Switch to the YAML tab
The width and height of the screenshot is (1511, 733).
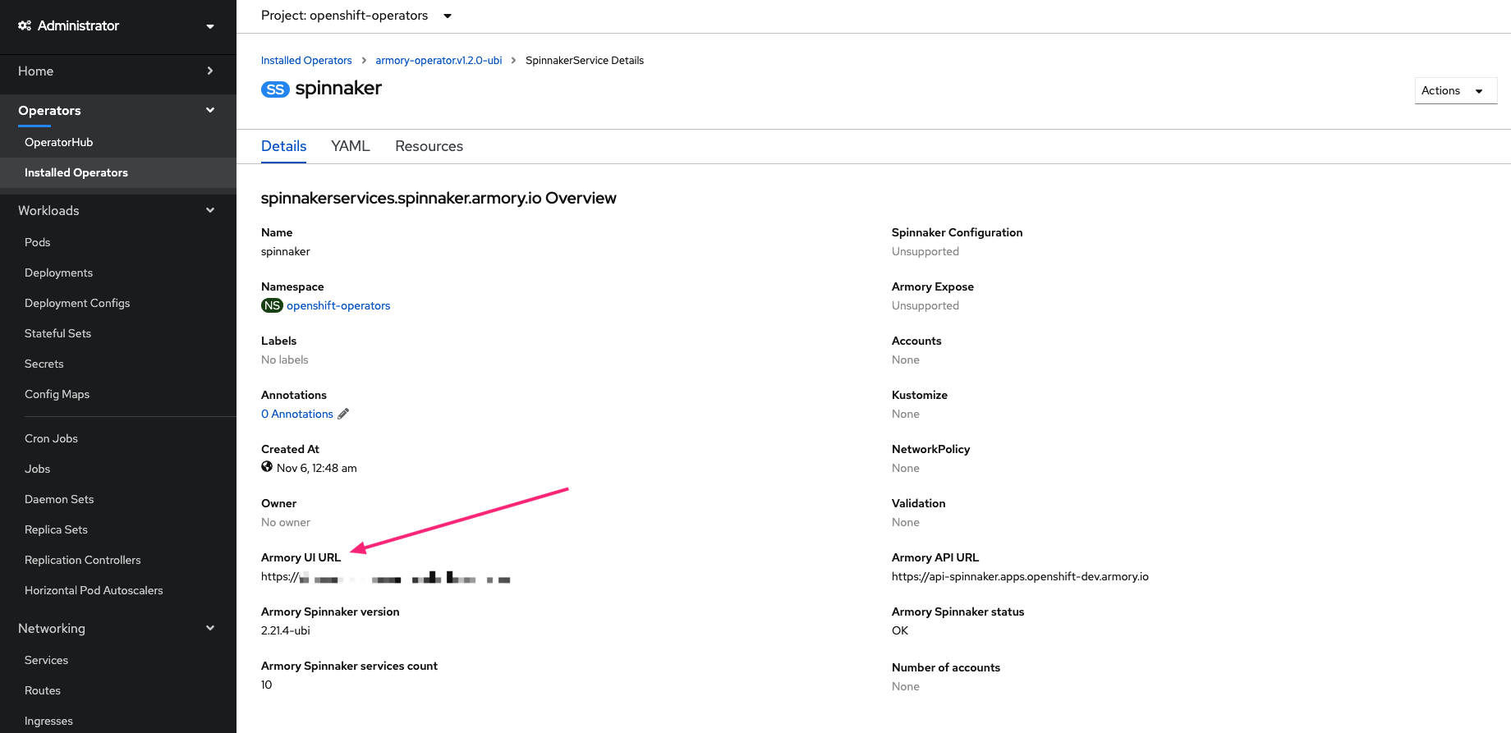pyautogui.click(x=351, y=146)
